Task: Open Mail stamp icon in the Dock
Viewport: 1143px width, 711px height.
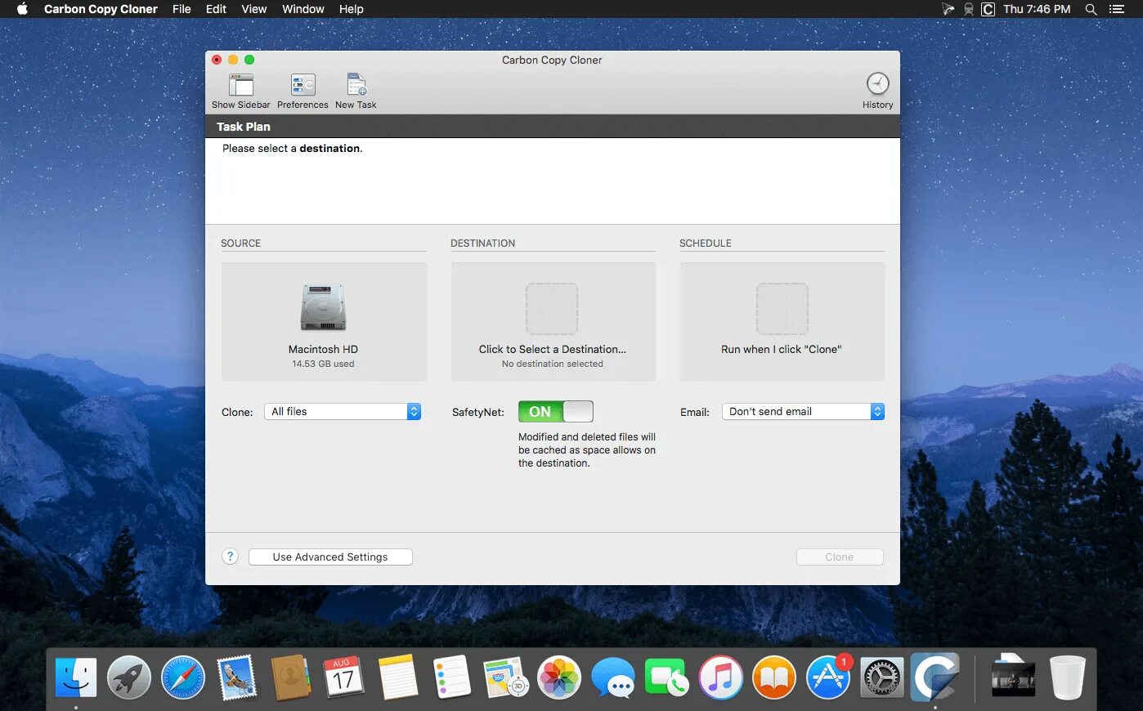Action: 237,677
